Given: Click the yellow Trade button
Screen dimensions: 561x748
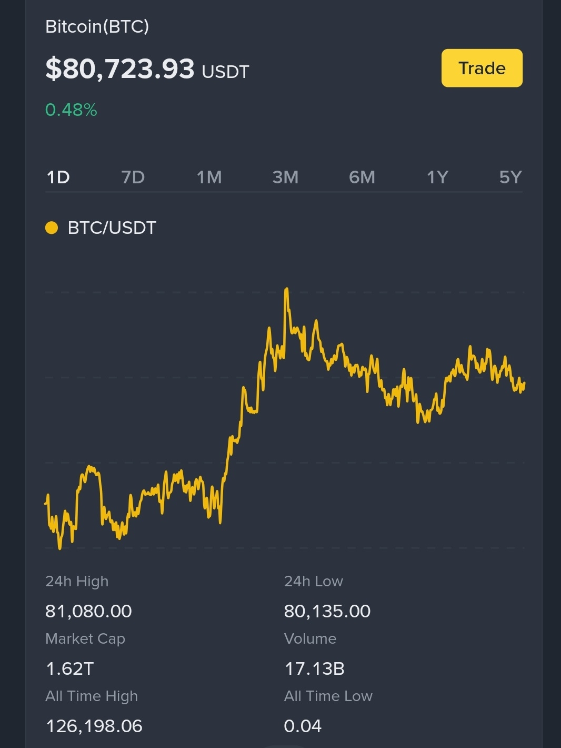Looking at the screenshot, I should click(x=482, y=68).
